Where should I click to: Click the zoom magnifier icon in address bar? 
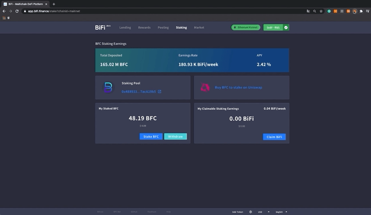pos(314,11)
